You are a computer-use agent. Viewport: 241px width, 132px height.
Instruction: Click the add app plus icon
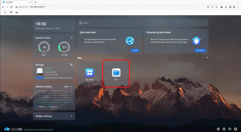tap(207, 58)
